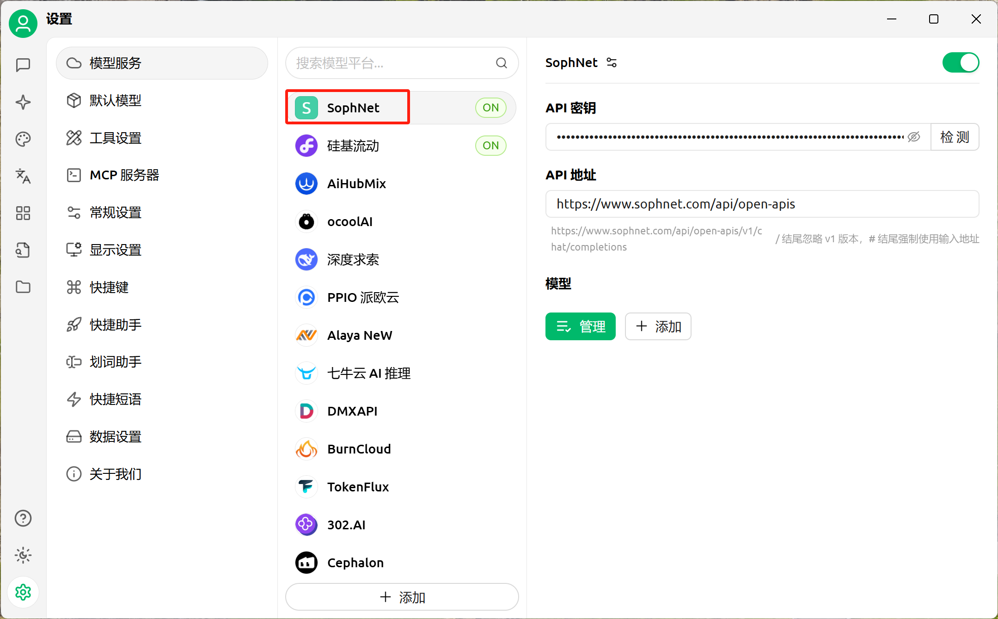Select the 302.AI provider
Viewport: 998px width, 619px height.
pos(401,525)
